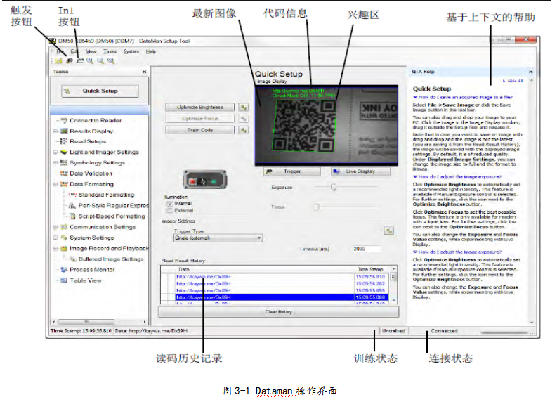Click the Read Setups tree icon
Viewport: 557px width, 409px height.
[x=64, y=141]
